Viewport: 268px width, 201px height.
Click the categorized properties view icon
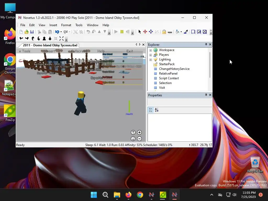[x=150, y=110]
